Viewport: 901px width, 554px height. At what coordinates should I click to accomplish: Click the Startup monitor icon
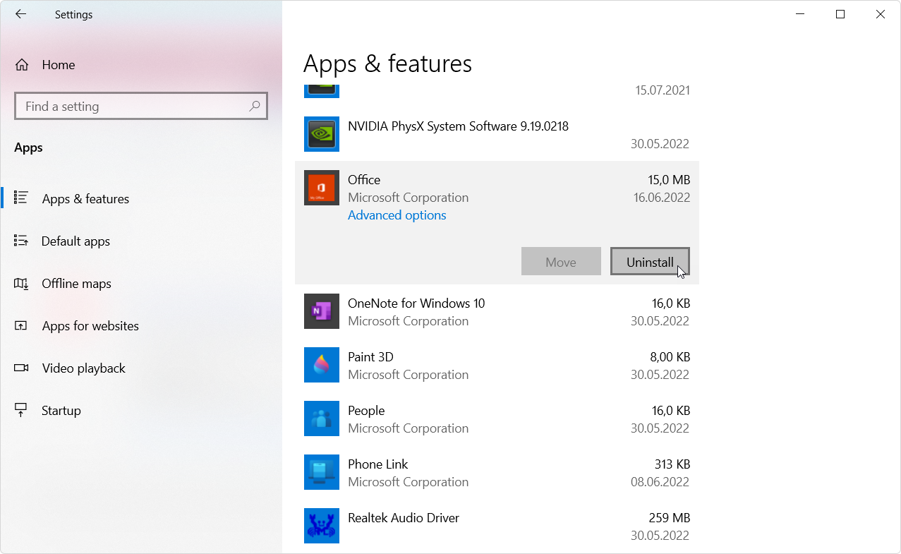[21, 410]
